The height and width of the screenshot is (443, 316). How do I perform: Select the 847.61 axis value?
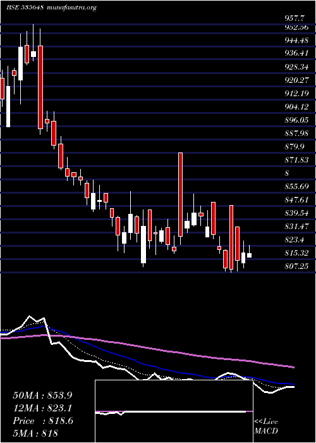pos(296,200)
